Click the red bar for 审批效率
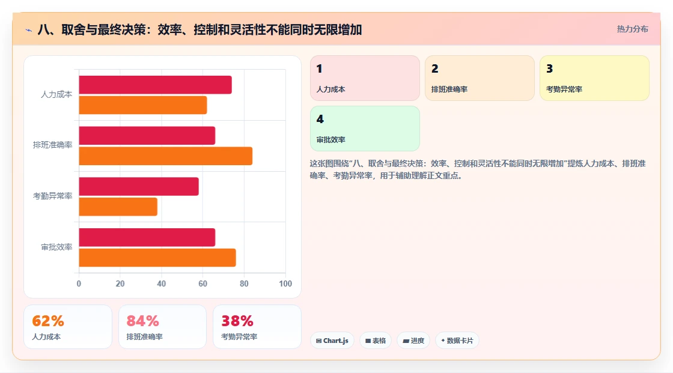This screenshot has width=673, height=373. pos(147,237)
